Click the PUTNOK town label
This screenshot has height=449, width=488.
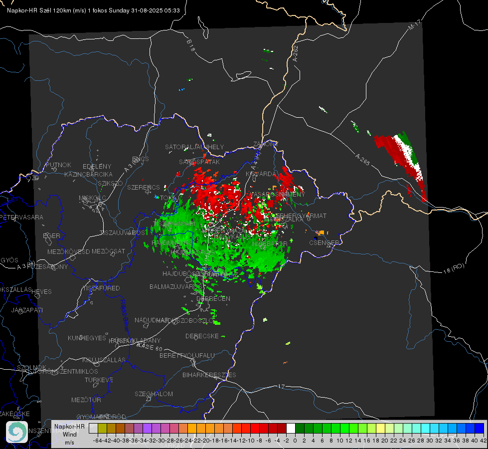58,165
